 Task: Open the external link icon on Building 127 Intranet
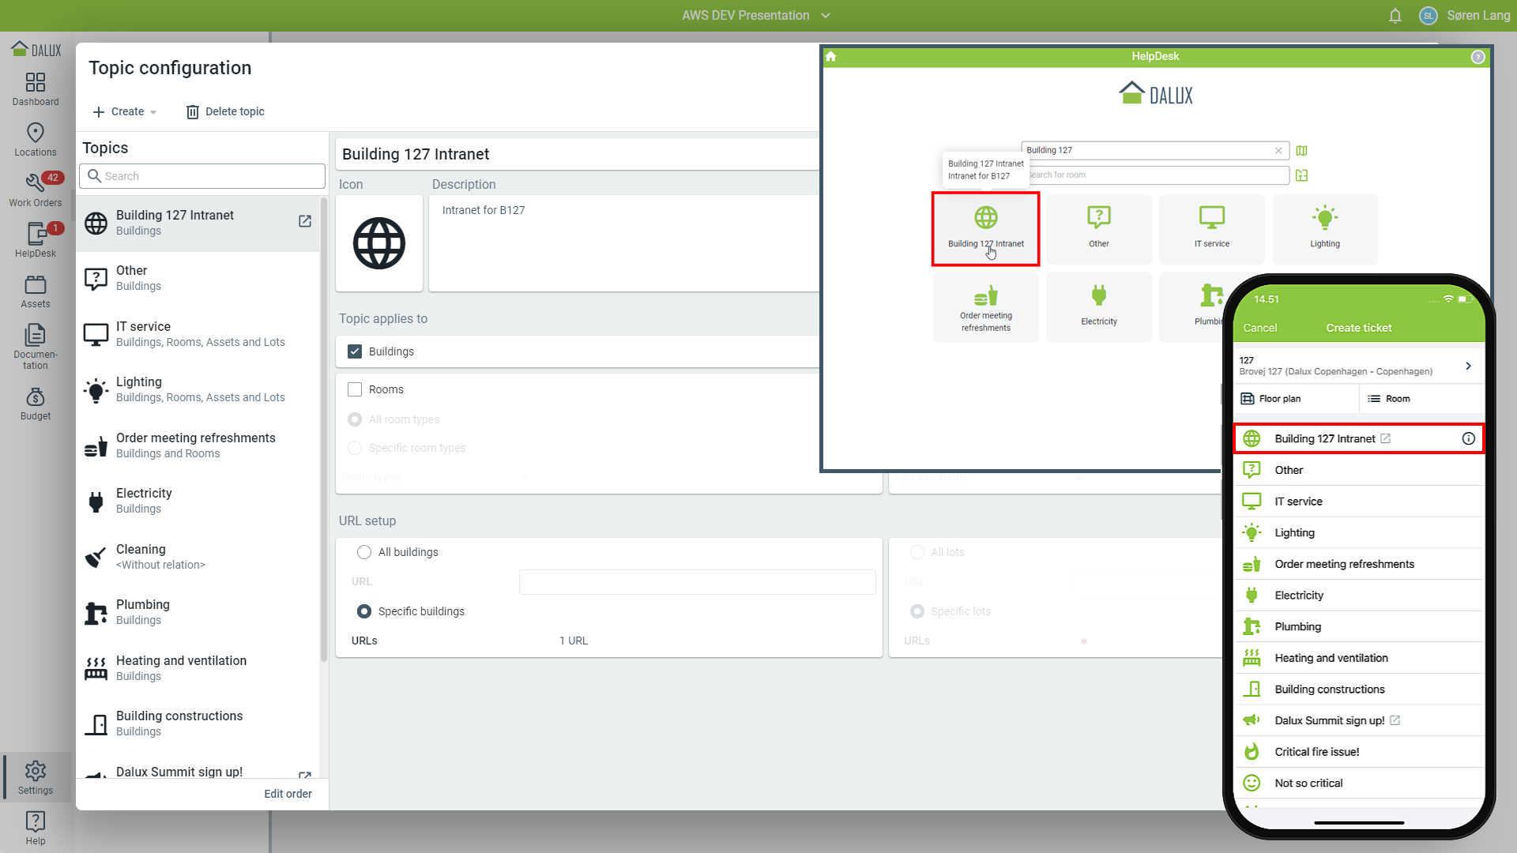pos(305,221)
